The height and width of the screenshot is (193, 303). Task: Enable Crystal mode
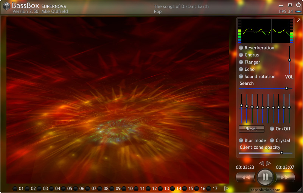point(272,140)
